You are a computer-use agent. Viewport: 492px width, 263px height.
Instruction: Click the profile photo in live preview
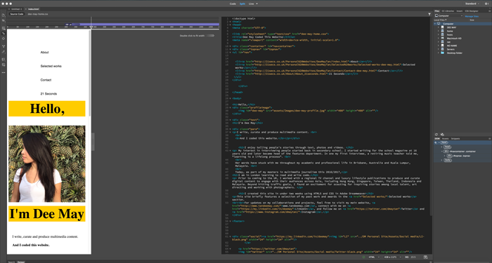pos(47,163)
